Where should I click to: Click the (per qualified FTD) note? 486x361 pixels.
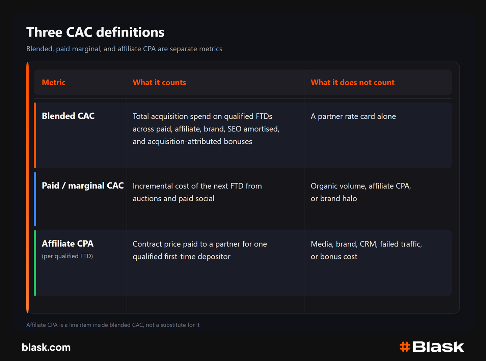[x=67, y=256]
